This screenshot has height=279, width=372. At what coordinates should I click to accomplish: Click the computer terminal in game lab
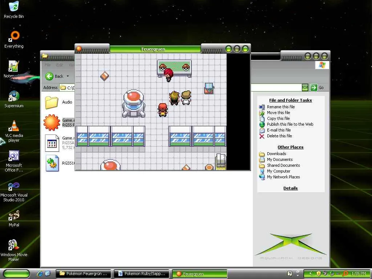(209, 88)
